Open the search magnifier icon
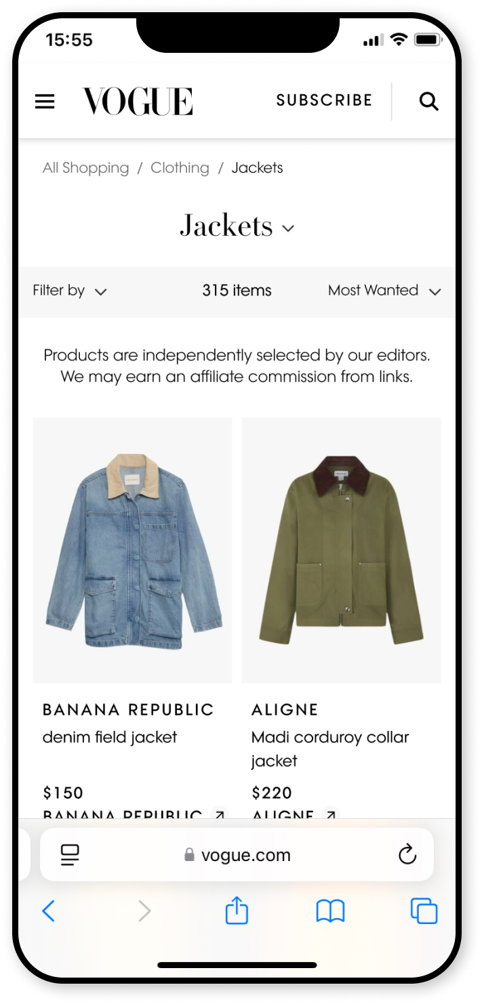Viewport: 482px width, 1004px height. (x=428, y=102)
